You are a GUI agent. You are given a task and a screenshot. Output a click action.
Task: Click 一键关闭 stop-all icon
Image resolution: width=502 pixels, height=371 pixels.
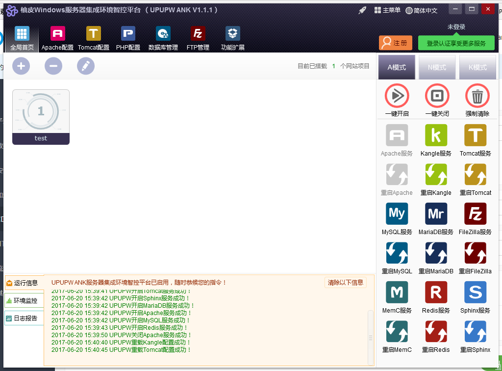(437, 96)
